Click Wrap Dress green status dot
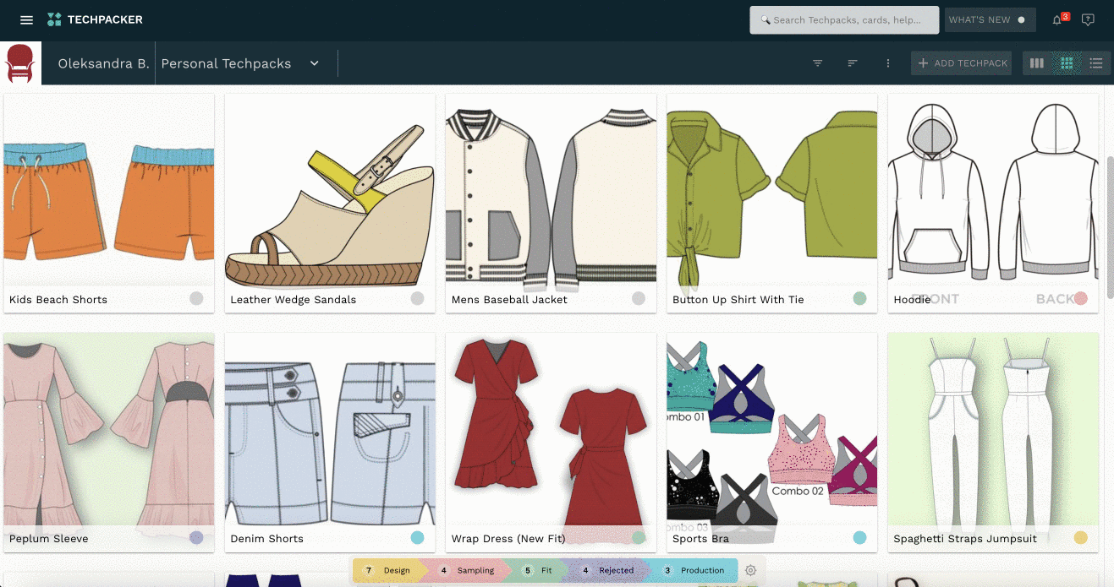This screenshot has width=1114, height=587. click(639, 538)
